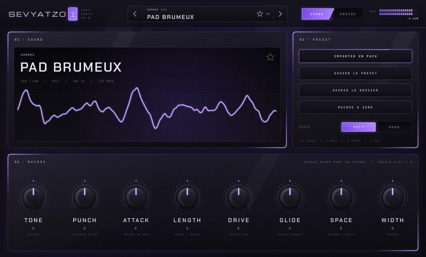The width and height of the screenshot is (426, 257).
Task: Click the Tone macro knob
Action: [33, 197]
